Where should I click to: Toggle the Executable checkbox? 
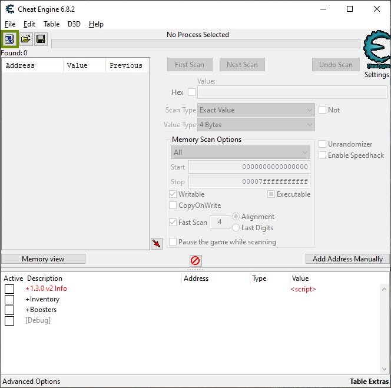pos(271,194)
